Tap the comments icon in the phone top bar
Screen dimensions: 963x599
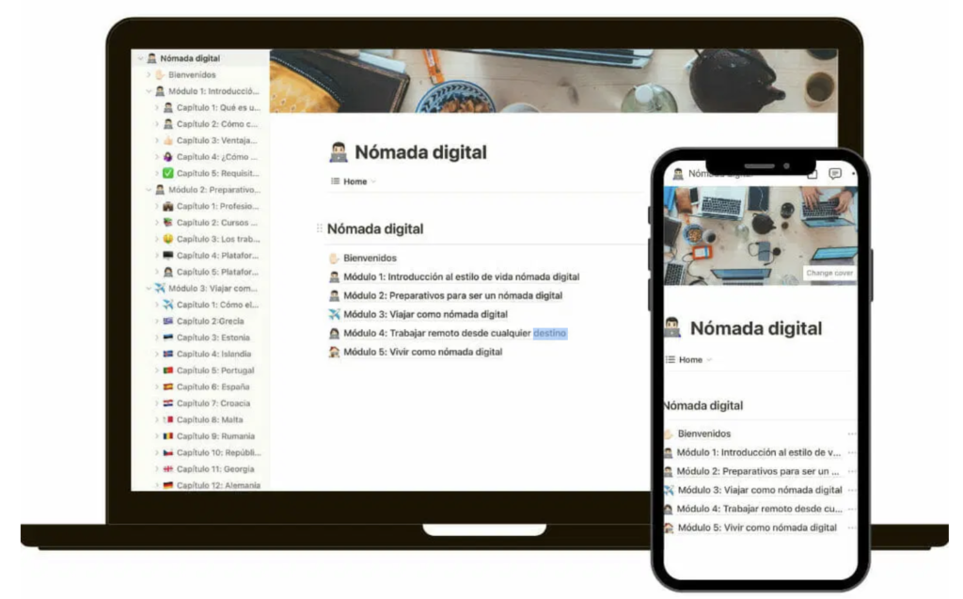click(834, 174)
